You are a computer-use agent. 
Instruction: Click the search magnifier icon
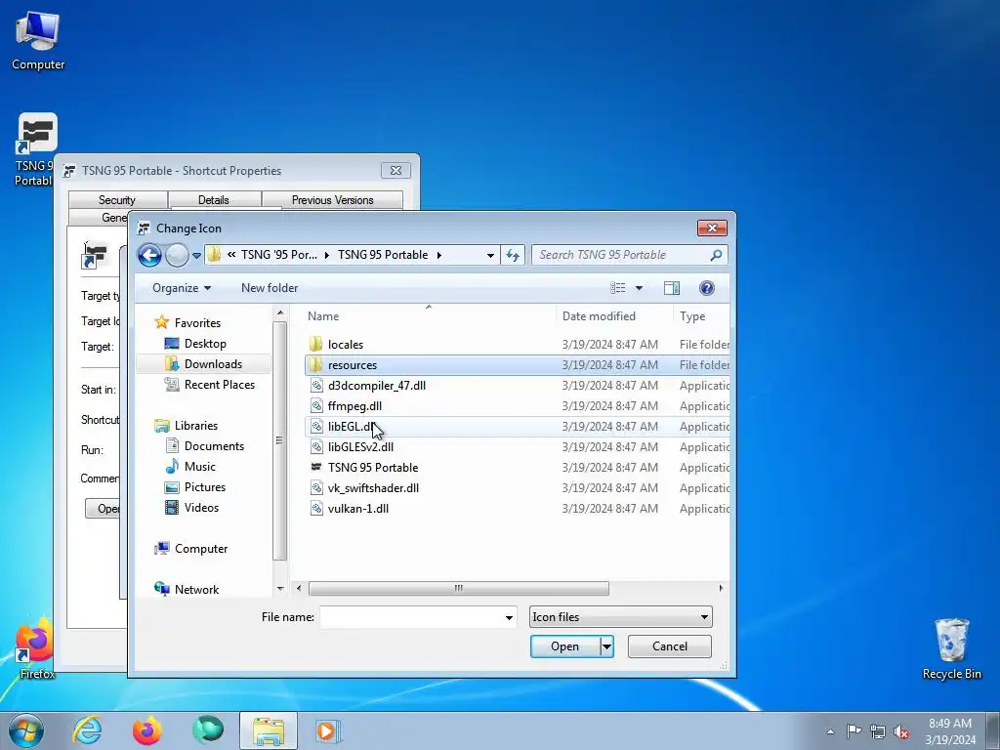pyautogui.click(x=716, y=255)
